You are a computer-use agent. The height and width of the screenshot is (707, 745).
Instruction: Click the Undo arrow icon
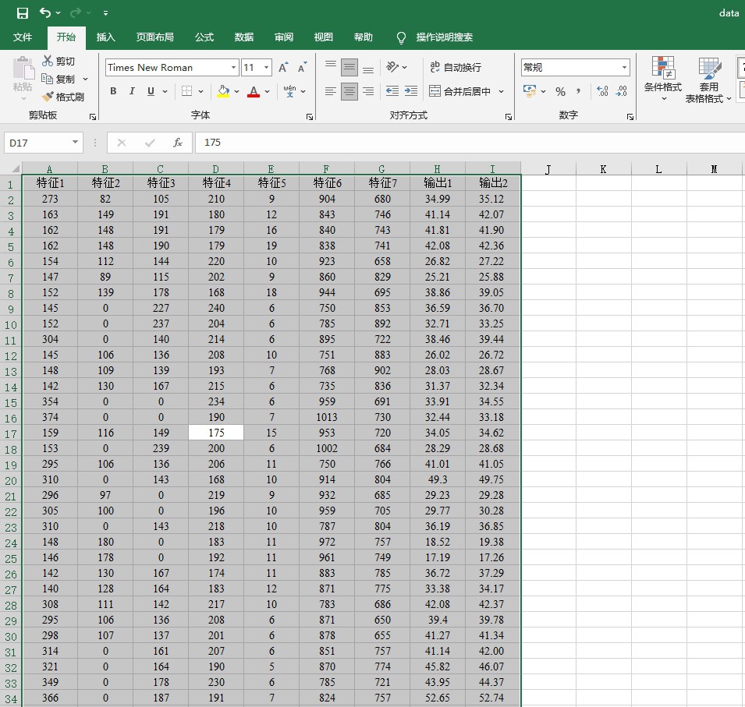pyautogui.click(x=45, y=12)
